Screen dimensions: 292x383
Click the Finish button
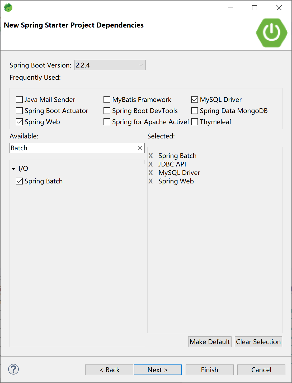point(209,370)
